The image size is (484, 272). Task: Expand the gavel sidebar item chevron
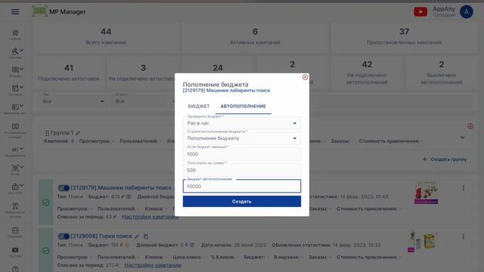22,51
